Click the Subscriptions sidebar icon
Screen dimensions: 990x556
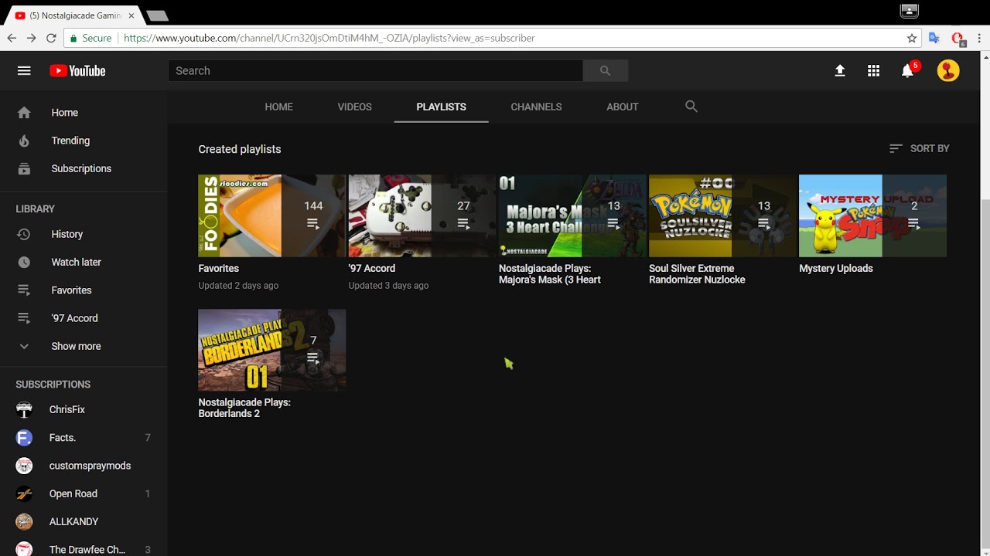coord(24,168)
